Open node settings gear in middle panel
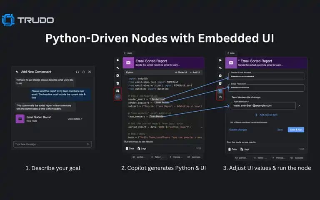This screenshot has height=200, width=320. point(118,75)
